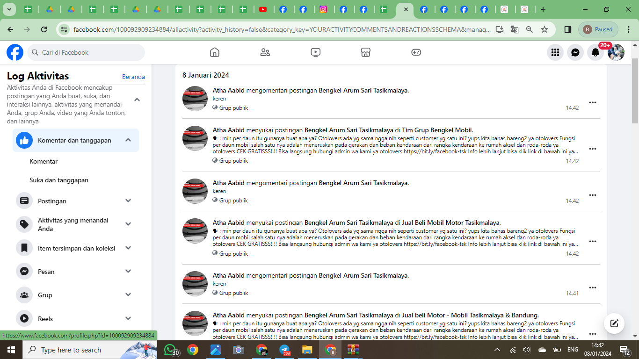This screenshot has width=639, height=359.
Task: Click the Windows taskbar search box
Action: 89,350
